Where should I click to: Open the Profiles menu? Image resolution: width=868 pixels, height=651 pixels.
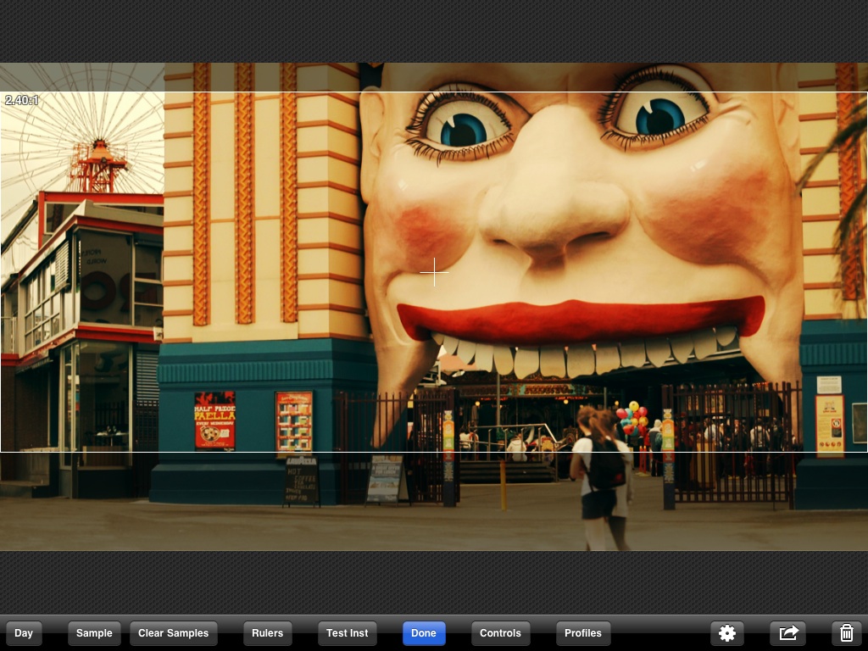(x=583, y=632)
